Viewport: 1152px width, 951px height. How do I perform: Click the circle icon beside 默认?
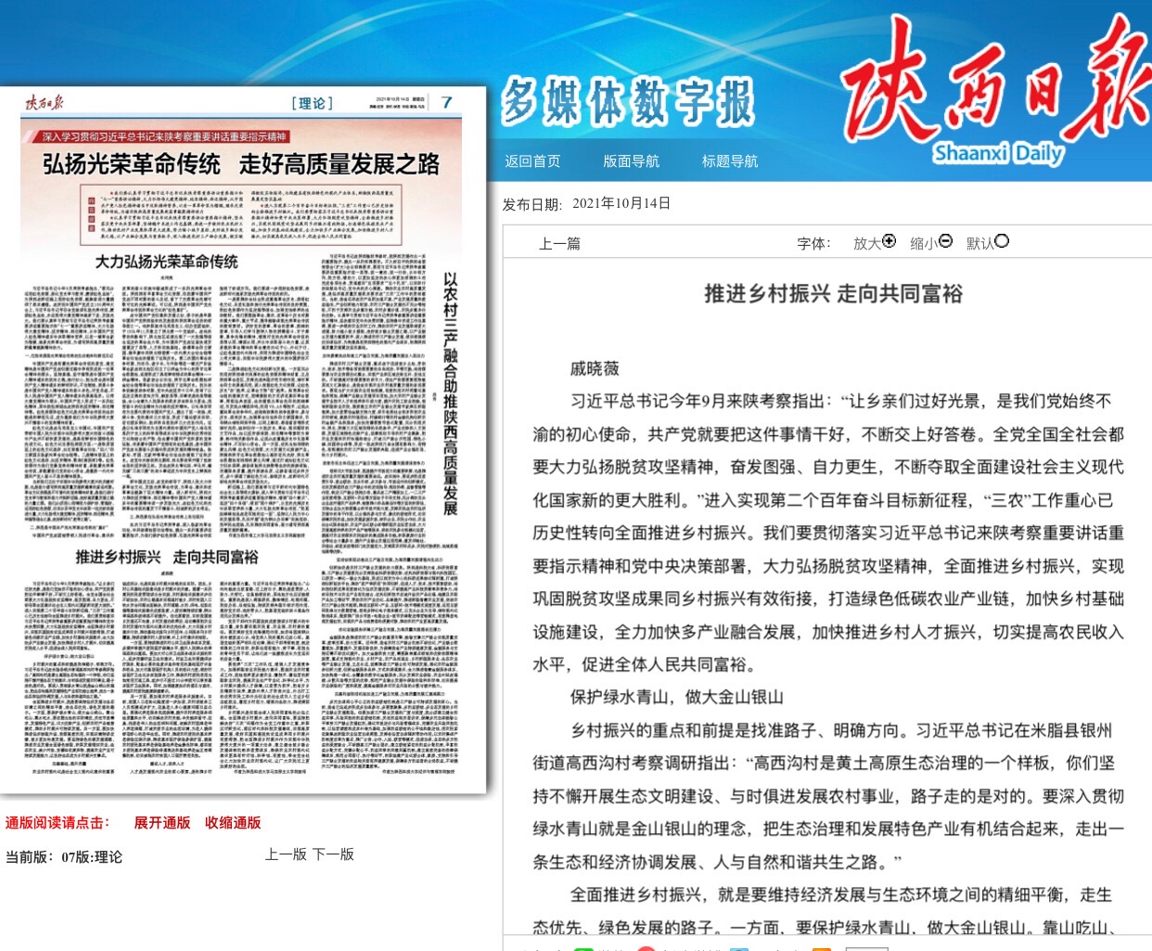[1002, 241]
